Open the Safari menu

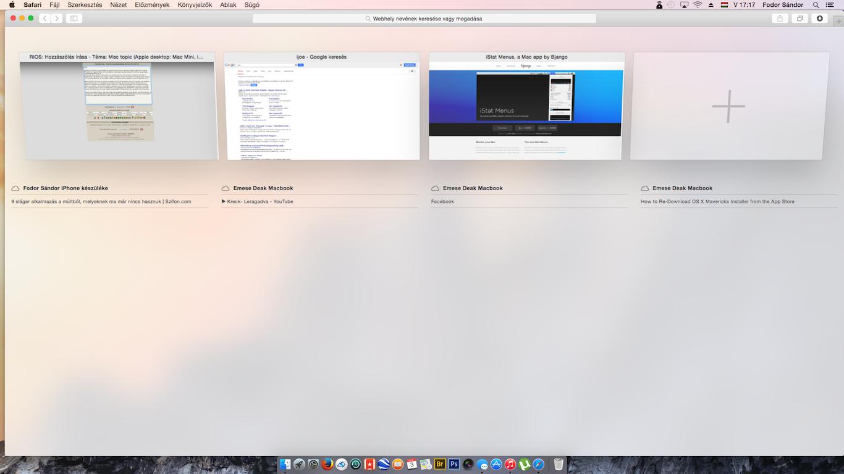point(33,5)
